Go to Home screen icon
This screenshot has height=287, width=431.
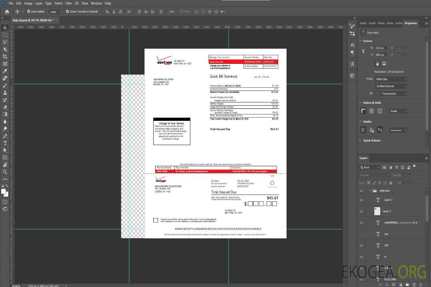pos(7,12)
